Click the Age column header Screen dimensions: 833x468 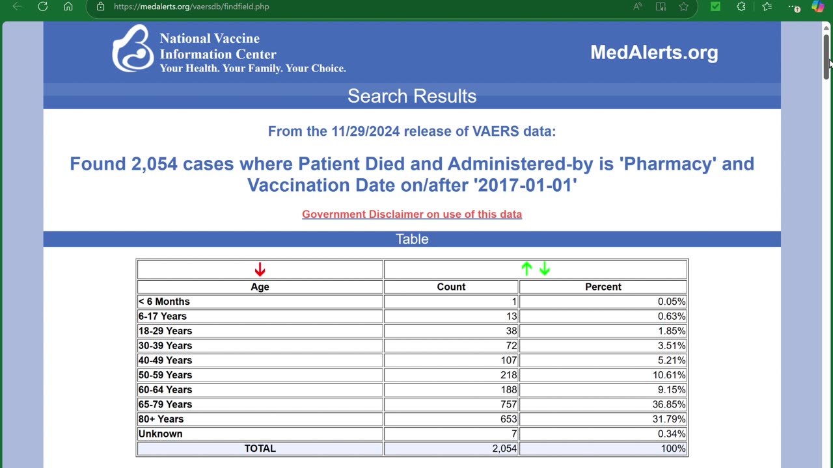(260, 287)
